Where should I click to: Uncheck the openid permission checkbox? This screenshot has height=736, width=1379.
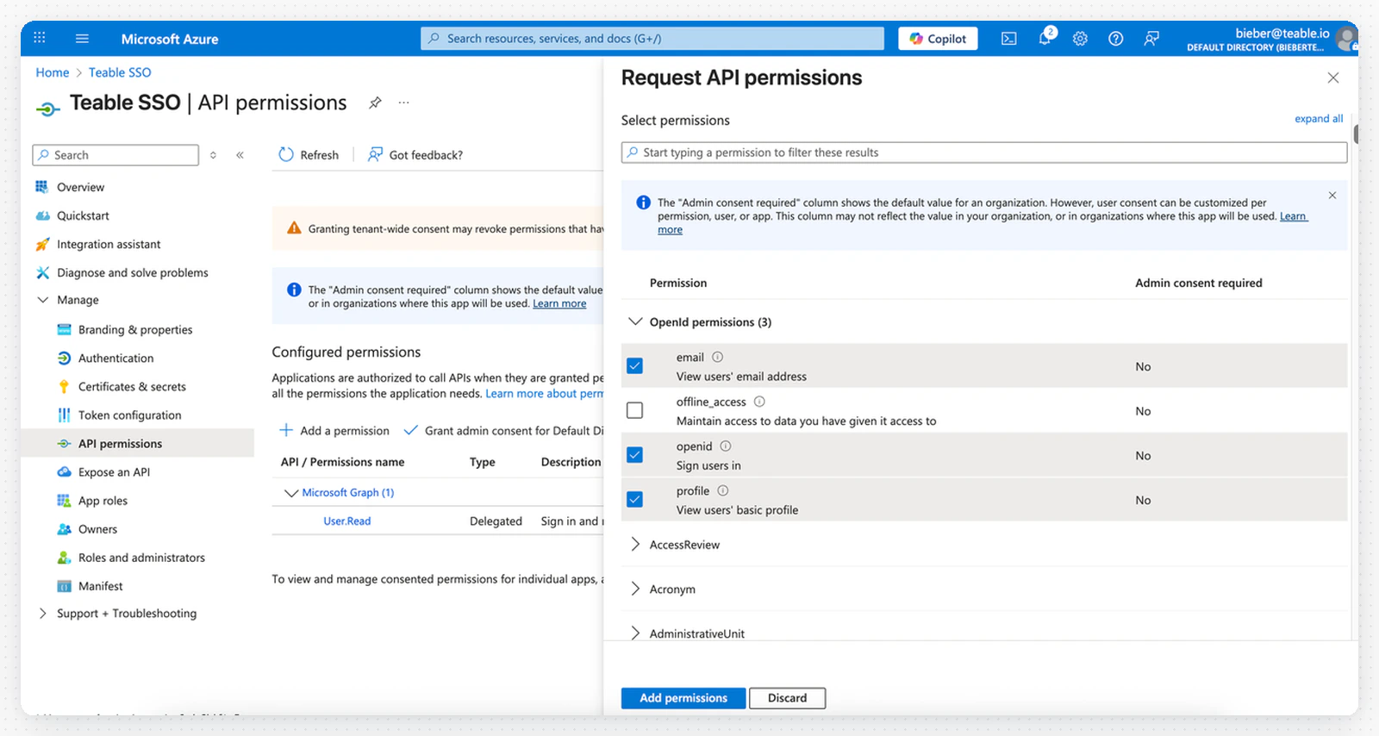click(x=635, y=454)
